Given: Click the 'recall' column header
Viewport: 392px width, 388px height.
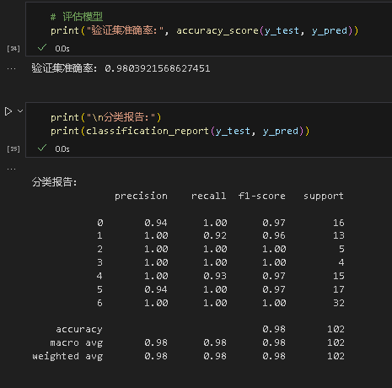Looking at the screenshot, I should [x=209, y=196].
